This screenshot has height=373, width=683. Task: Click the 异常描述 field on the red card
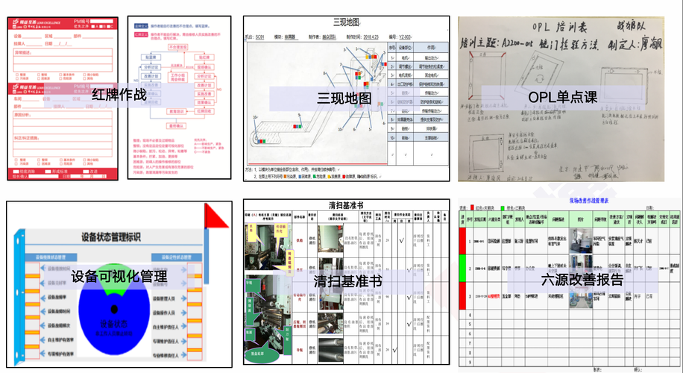60,62
